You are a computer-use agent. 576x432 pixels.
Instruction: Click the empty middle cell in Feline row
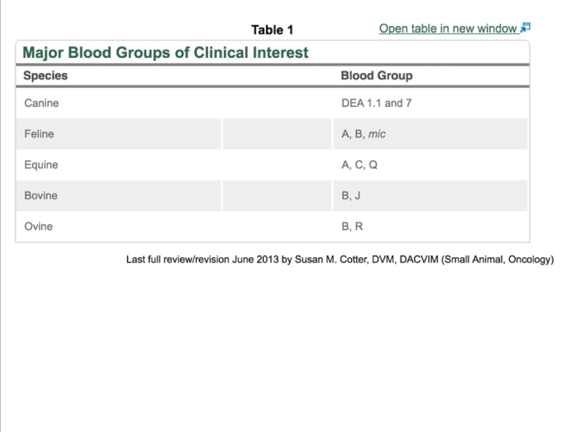pyautogui.click(x=277, y=134)
